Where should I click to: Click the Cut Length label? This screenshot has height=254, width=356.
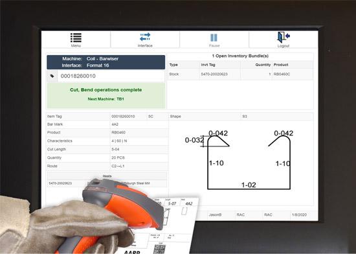pyautogui.click(x=56, y=149)
